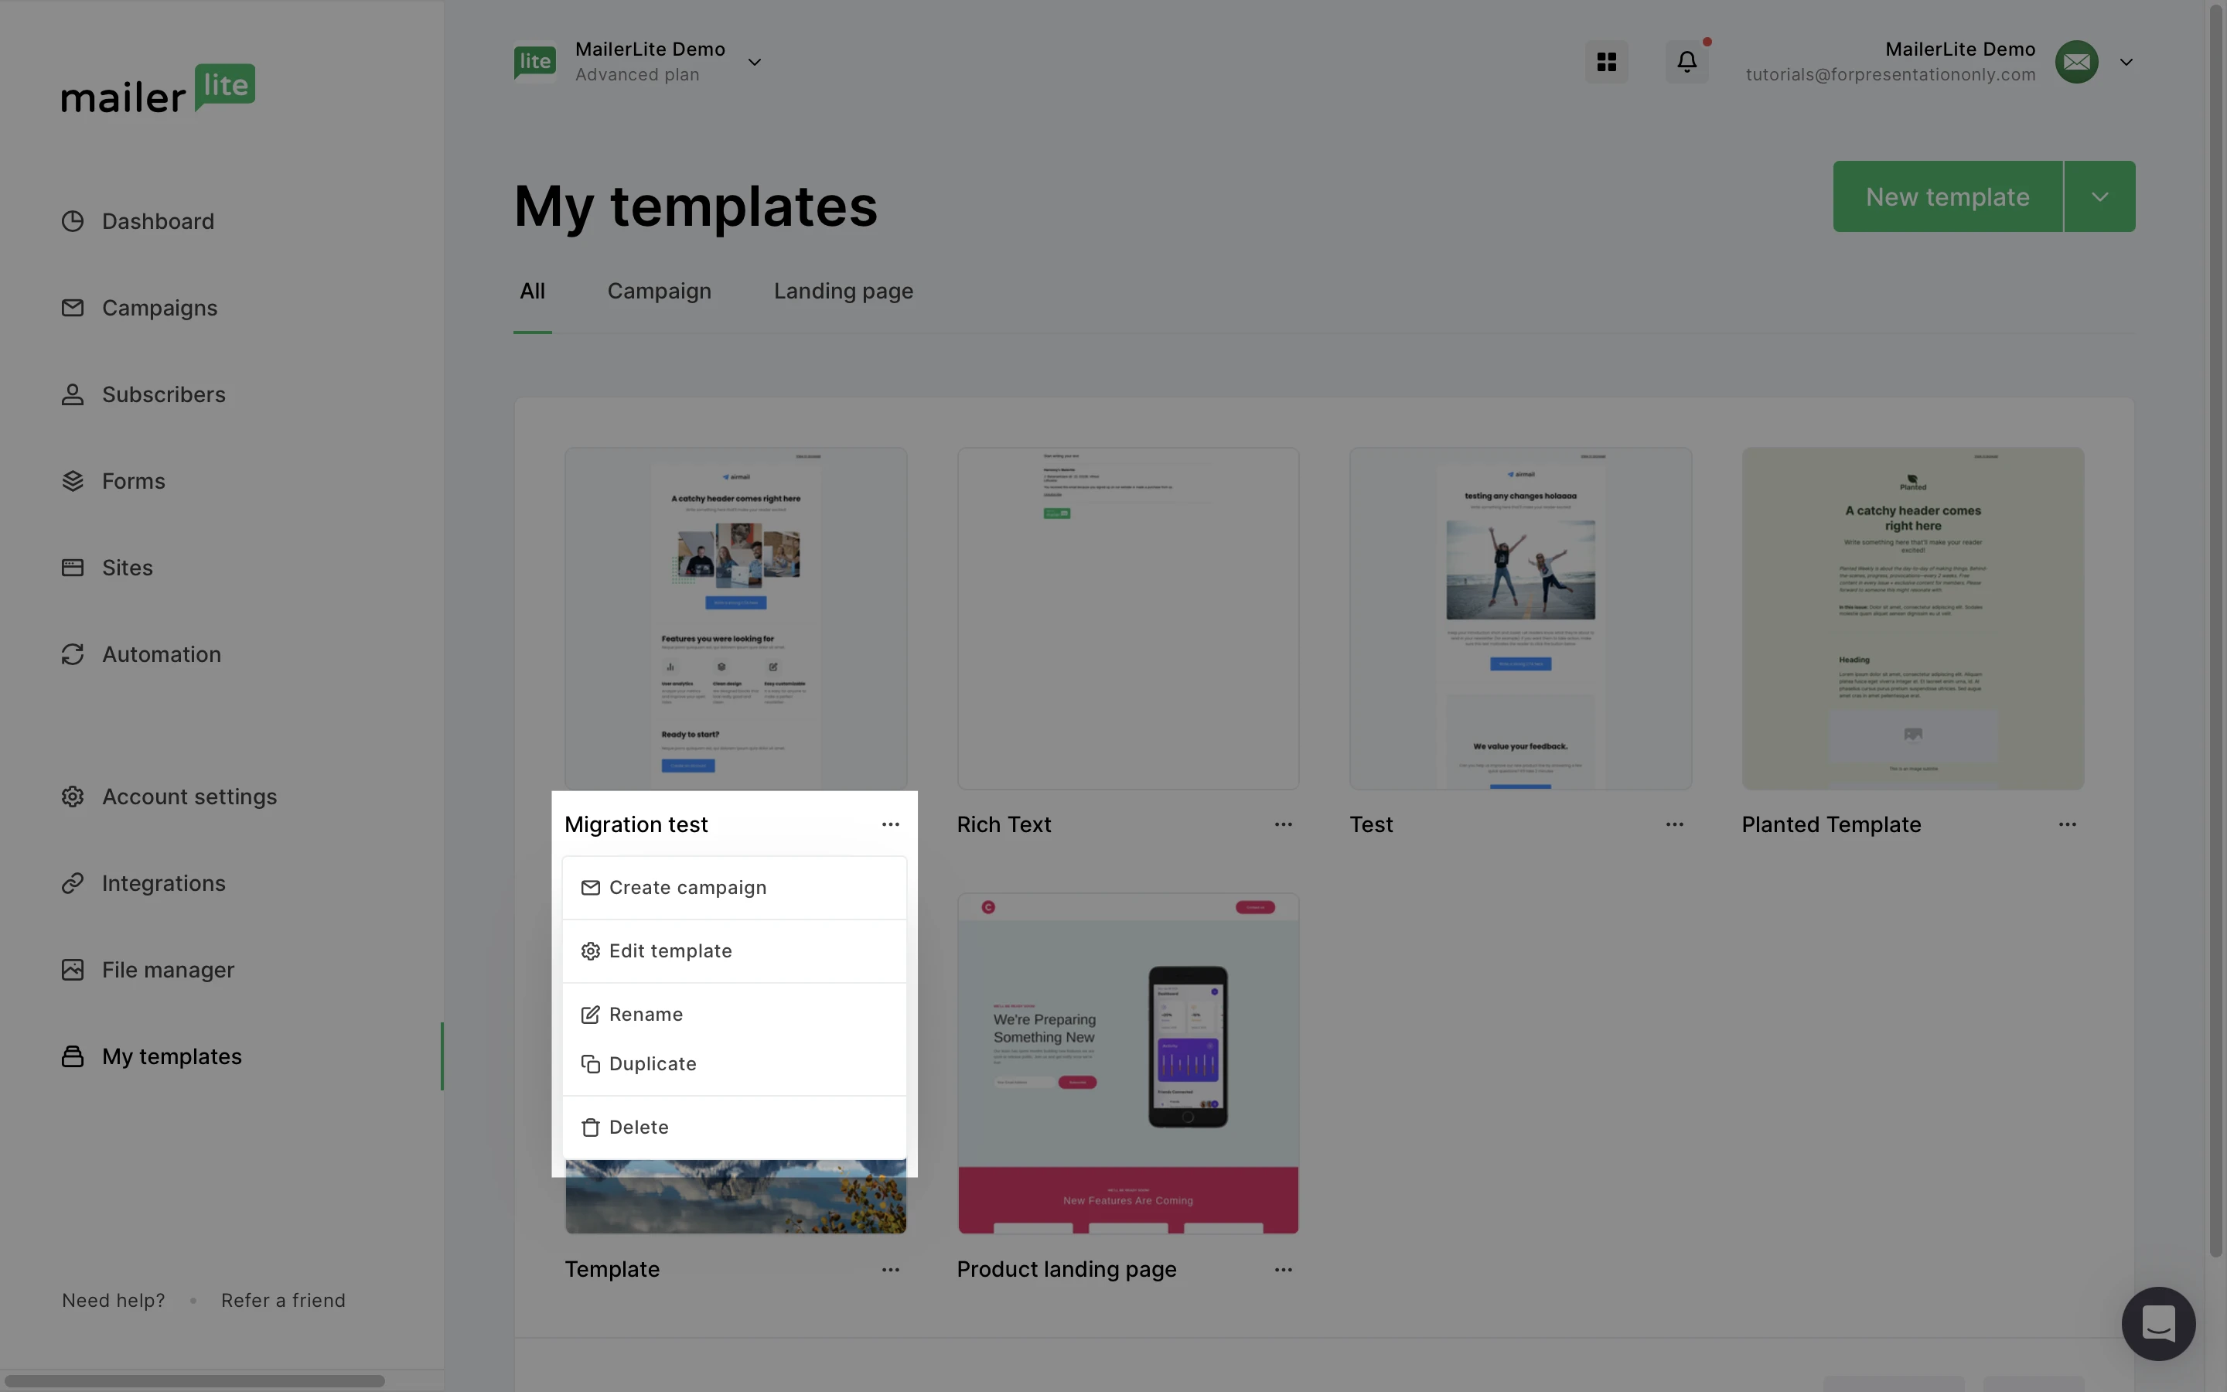This screenshot has height=1392, width=2227.
Task: Open the three-dot menu for Planted Template
Action: click(2067, 825)
